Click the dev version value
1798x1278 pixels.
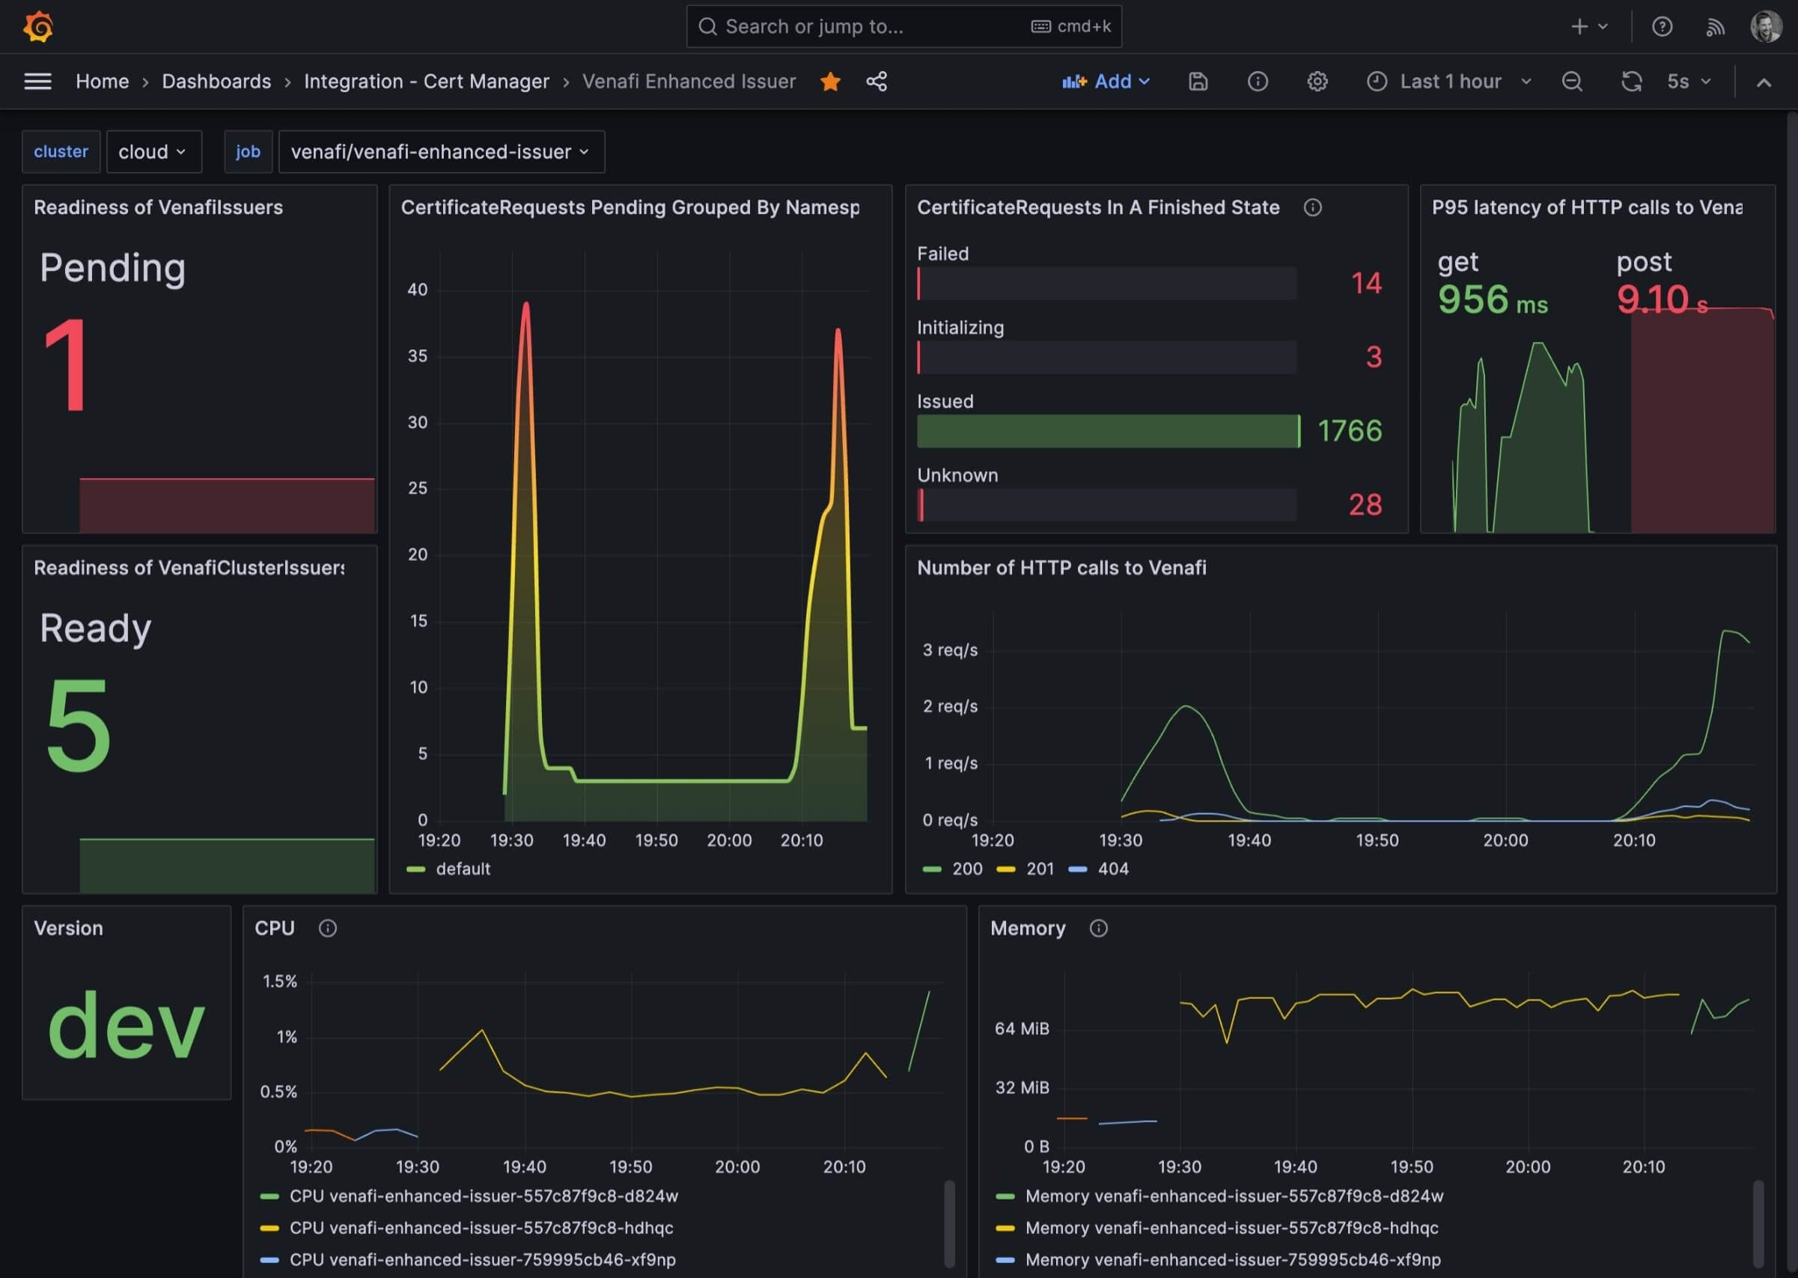point(126,1024)
